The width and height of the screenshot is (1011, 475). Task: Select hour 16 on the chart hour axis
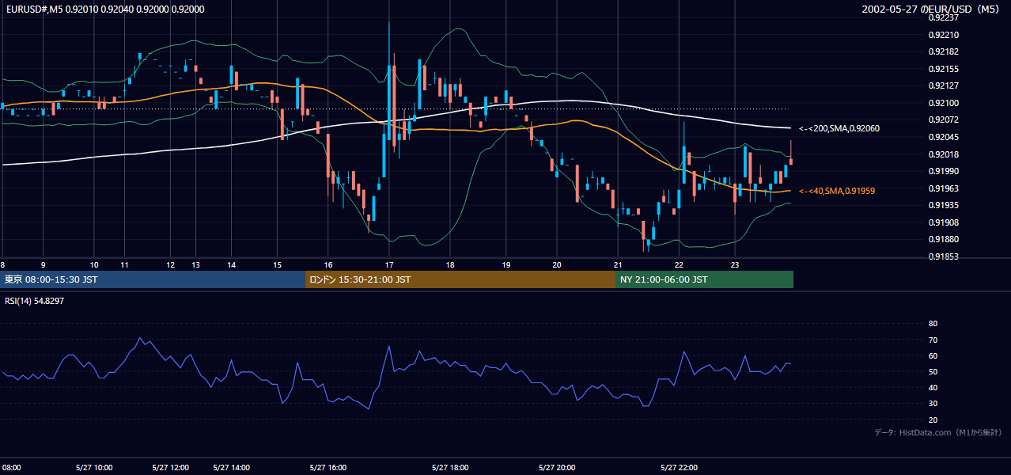pyautogui.click(x=328, y=264)
